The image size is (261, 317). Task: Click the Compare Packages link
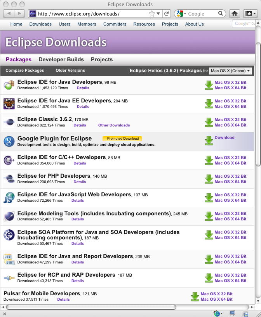pos(25,70)
